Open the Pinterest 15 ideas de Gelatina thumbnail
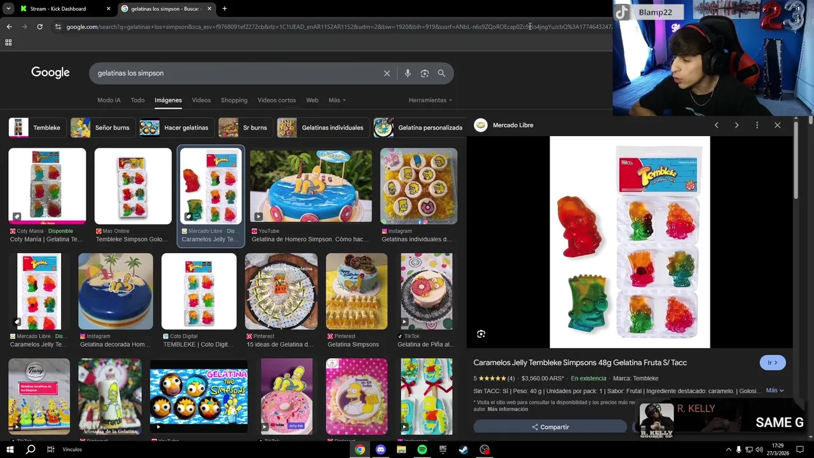This screenshot has height=458, width=814. click(x=281, y=291)
